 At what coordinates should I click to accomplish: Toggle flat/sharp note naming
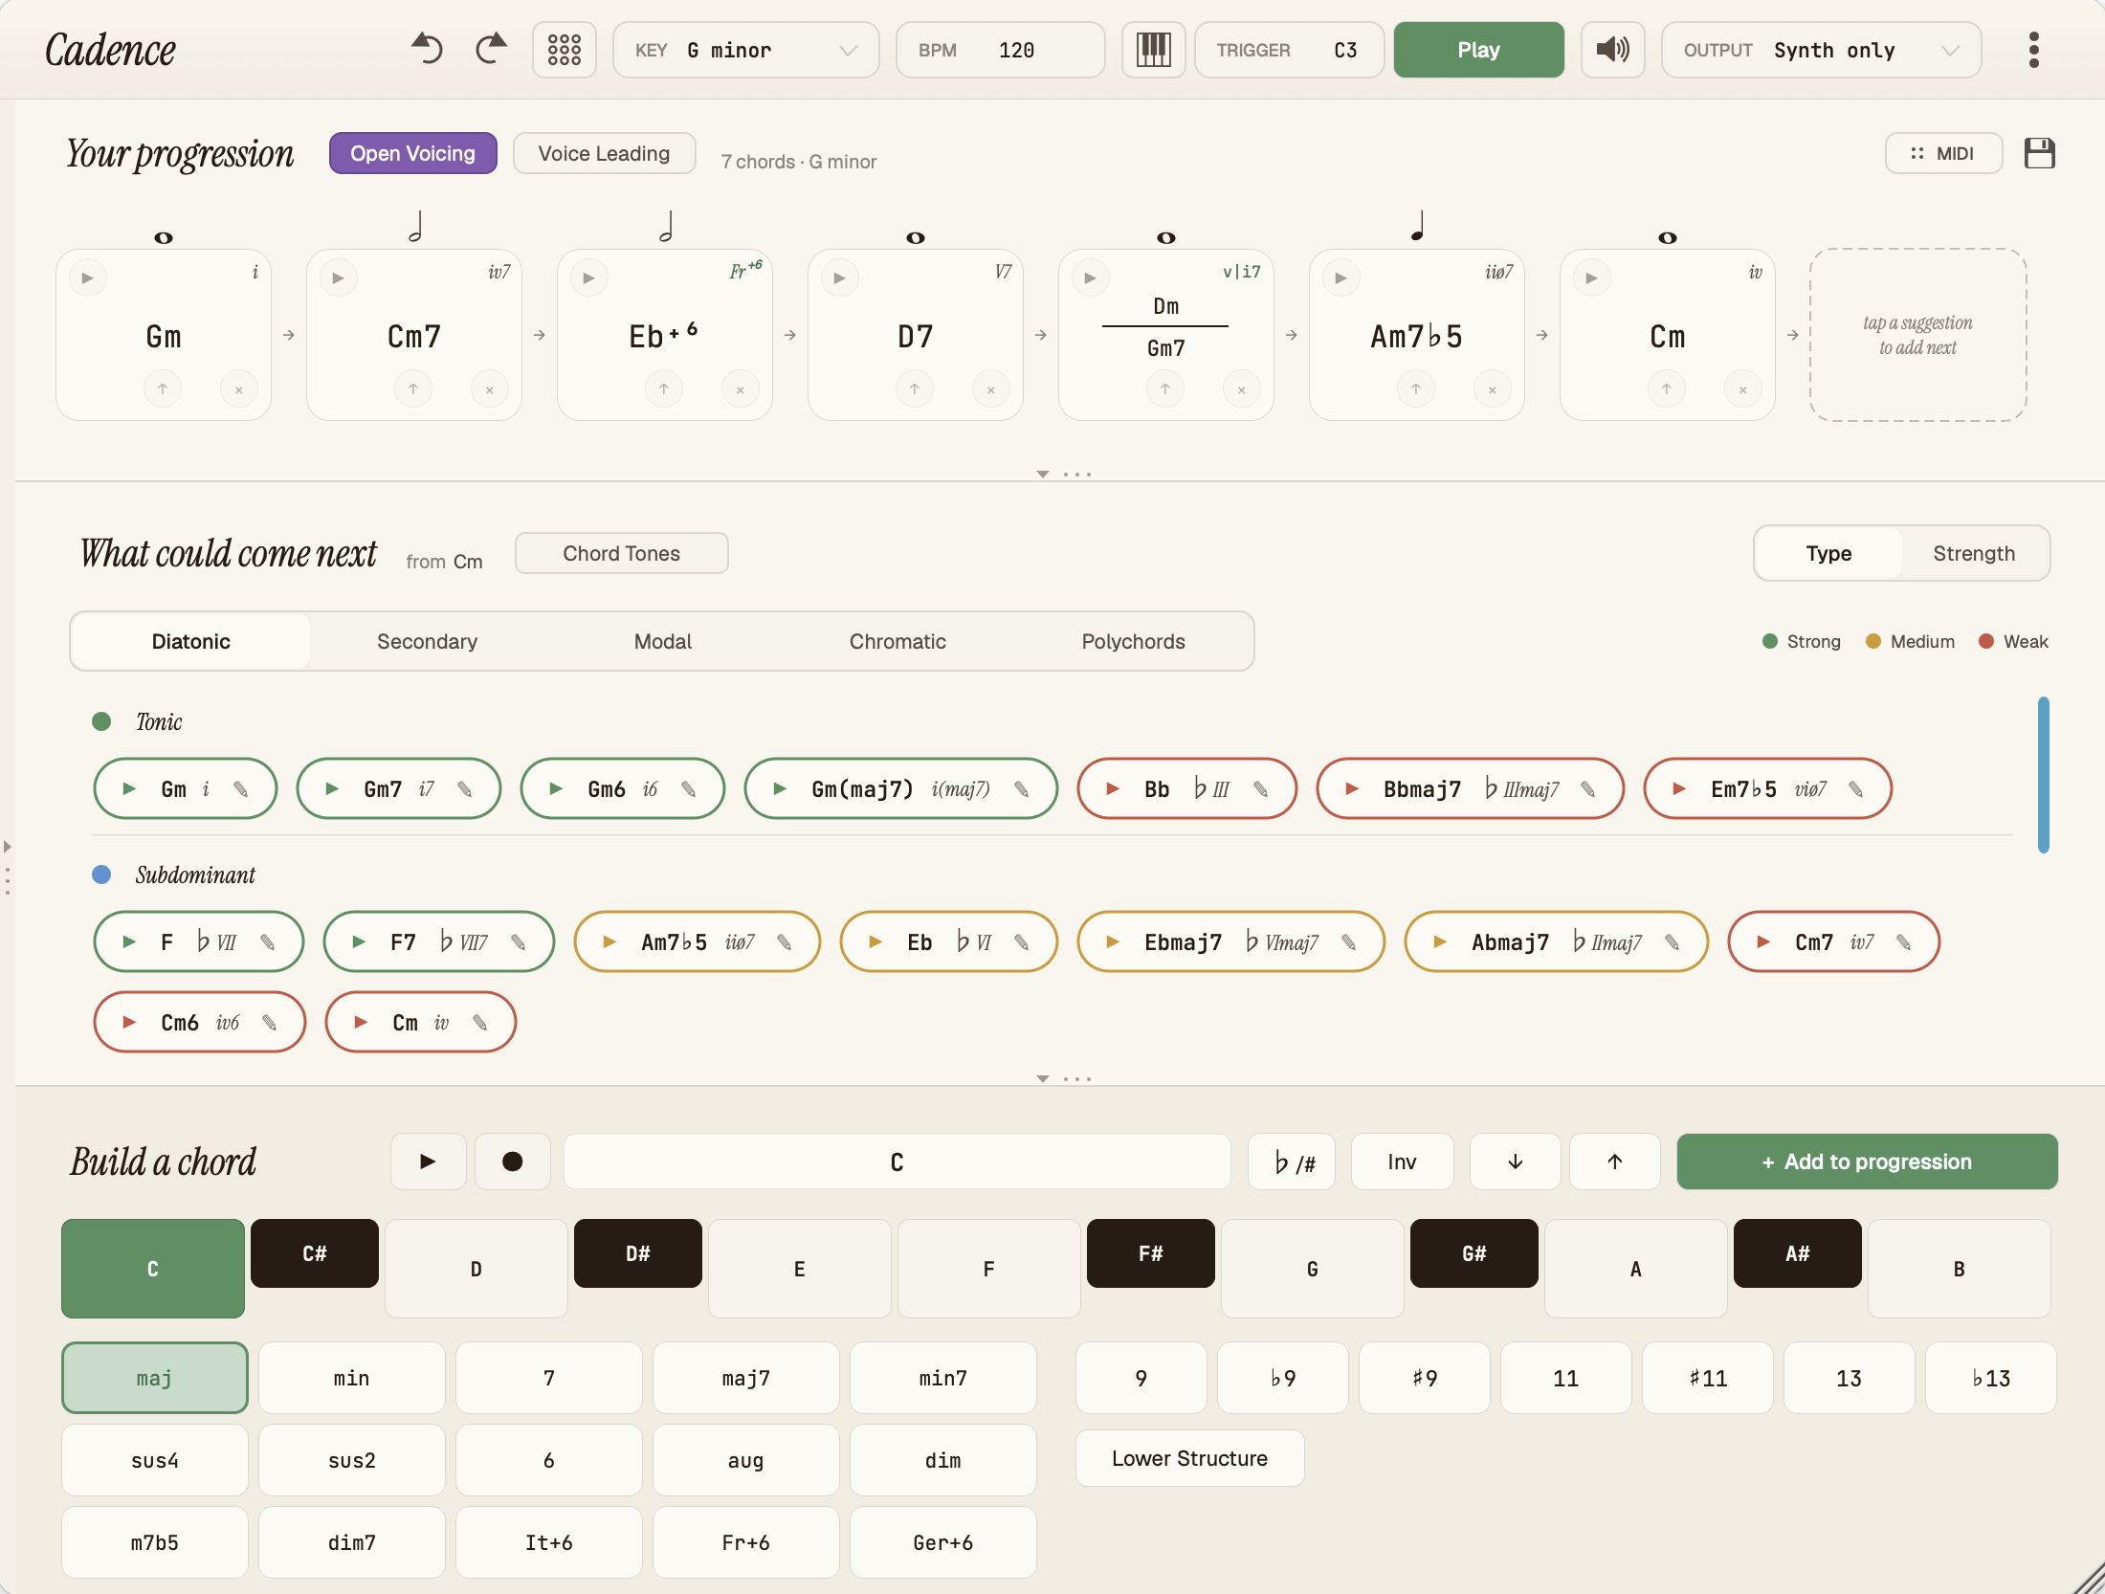point(1292,1162)
